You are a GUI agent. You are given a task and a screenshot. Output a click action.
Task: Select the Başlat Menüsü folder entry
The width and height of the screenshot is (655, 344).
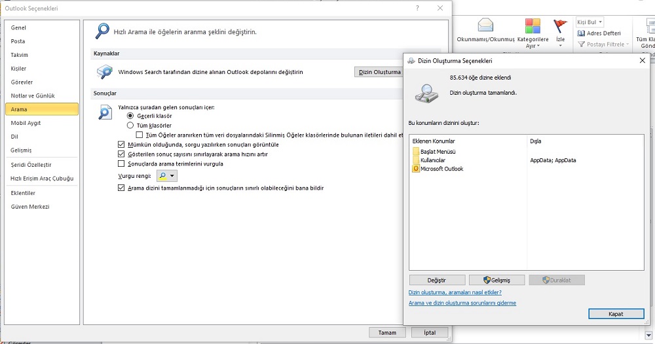tap(434, 151)
